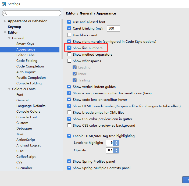Increase Levels to highlight with up arrow

(116, 142)
